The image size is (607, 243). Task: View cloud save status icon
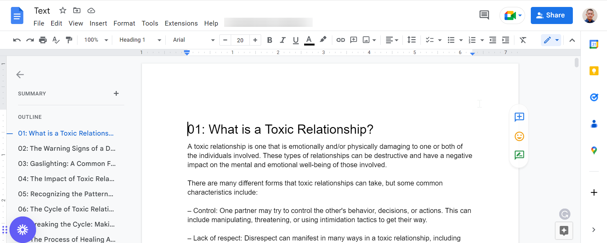pyautogui.click(x=91, y=10)
